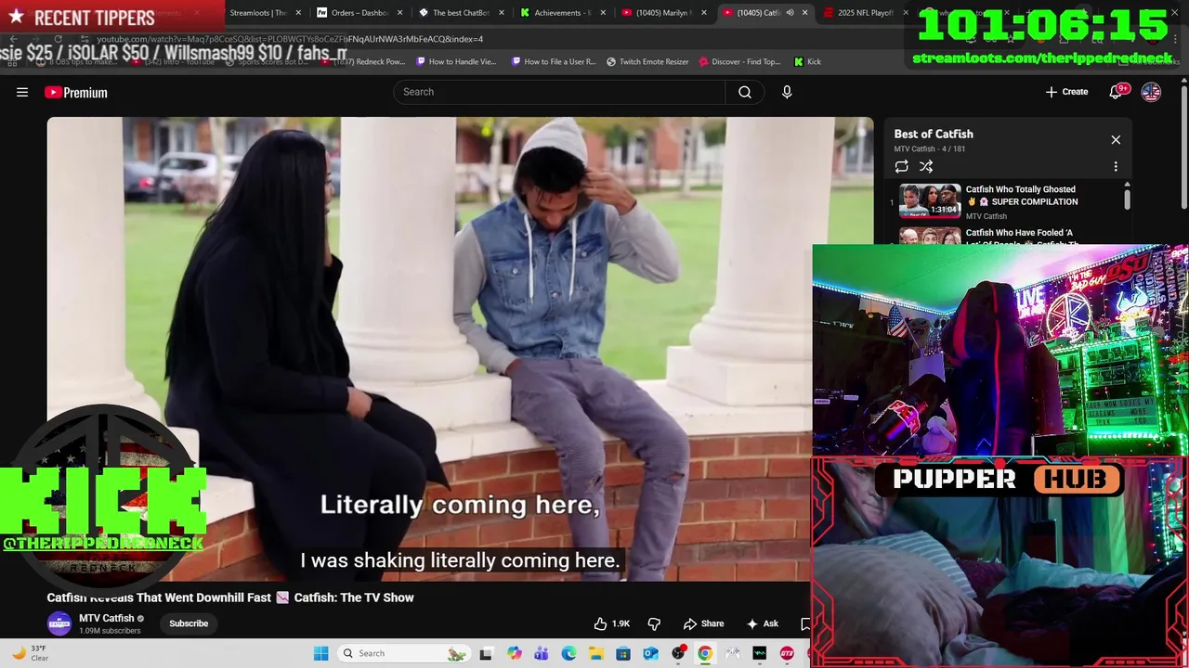Screen dimensions: 1189x668
Task: Close the (10405) Catfish tab
Action: 805,13
